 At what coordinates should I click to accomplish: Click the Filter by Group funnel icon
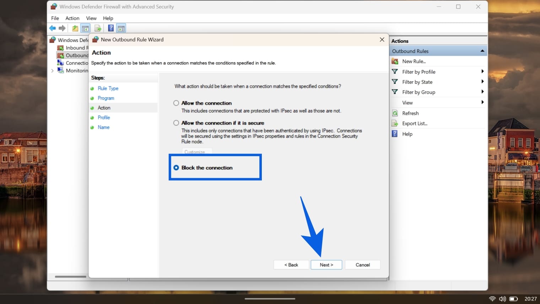395,92
